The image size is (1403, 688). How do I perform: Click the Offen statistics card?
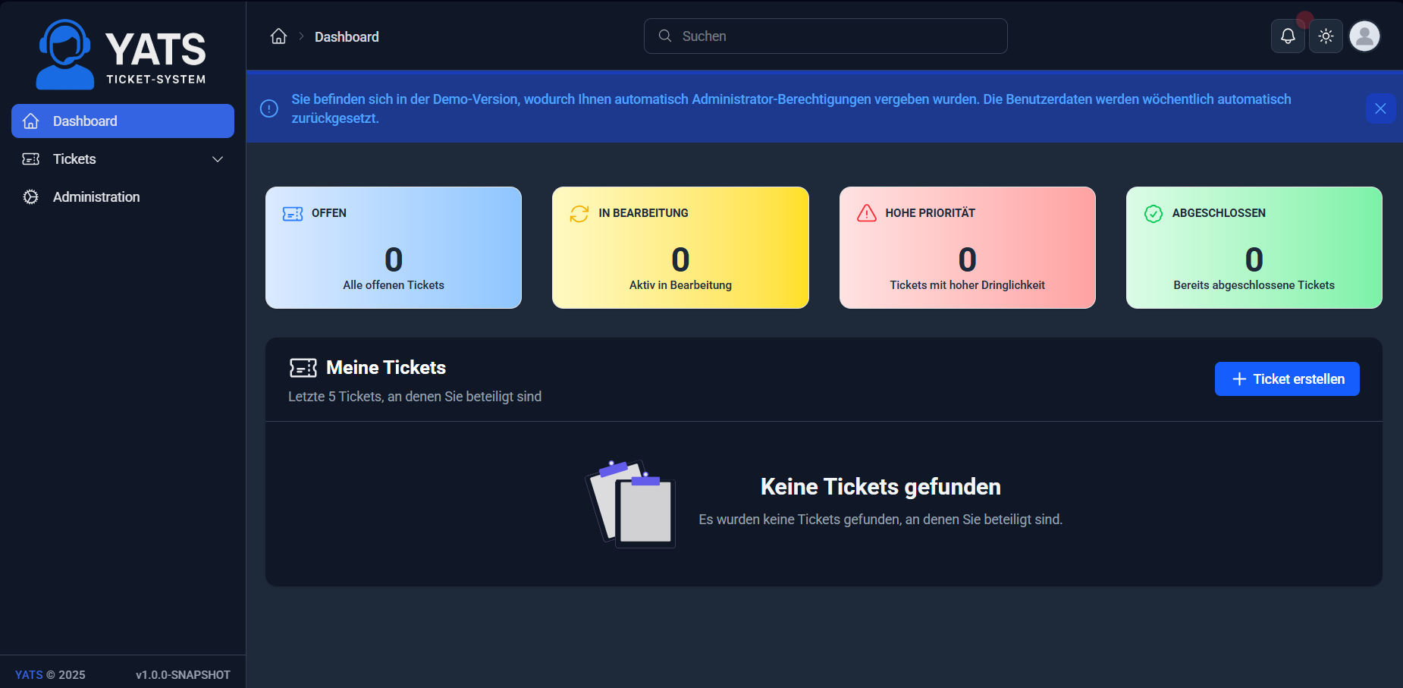[393, 248]
